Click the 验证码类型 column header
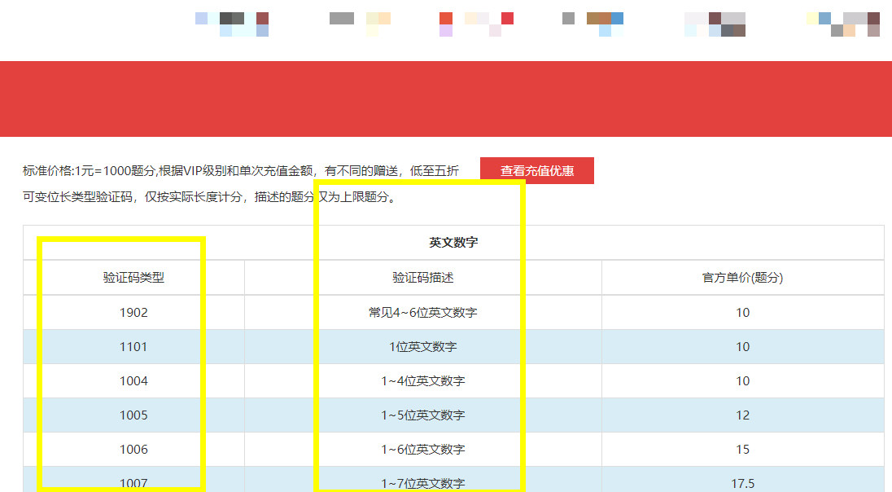Screen dimensions: 892x492 [x=133, y=278]
